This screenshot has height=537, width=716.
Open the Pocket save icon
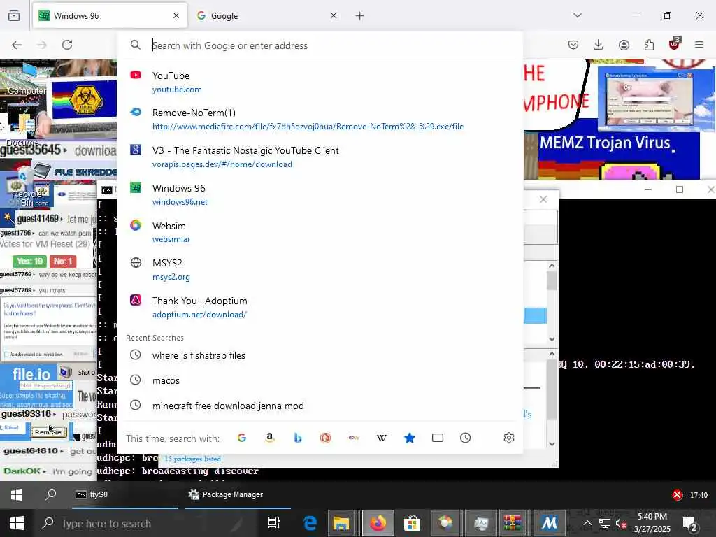click(x=573, y=45)
